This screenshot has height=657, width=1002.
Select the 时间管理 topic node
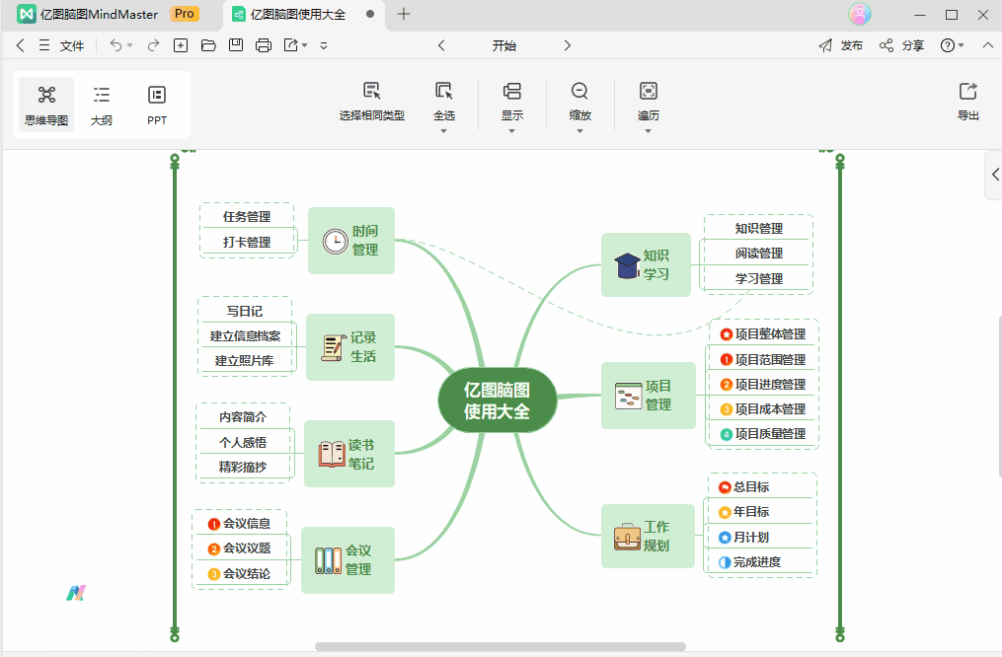351,241
